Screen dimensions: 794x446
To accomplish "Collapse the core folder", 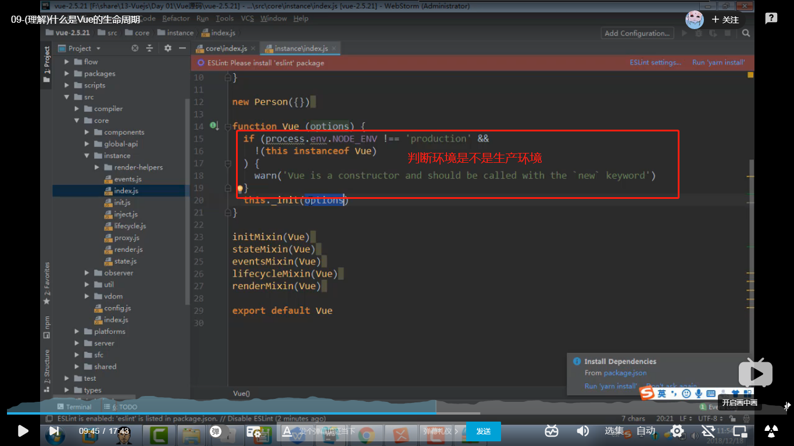I will pos(77,120).
